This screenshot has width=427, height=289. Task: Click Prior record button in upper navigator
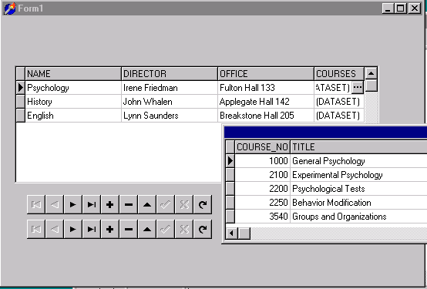point(55,204)
